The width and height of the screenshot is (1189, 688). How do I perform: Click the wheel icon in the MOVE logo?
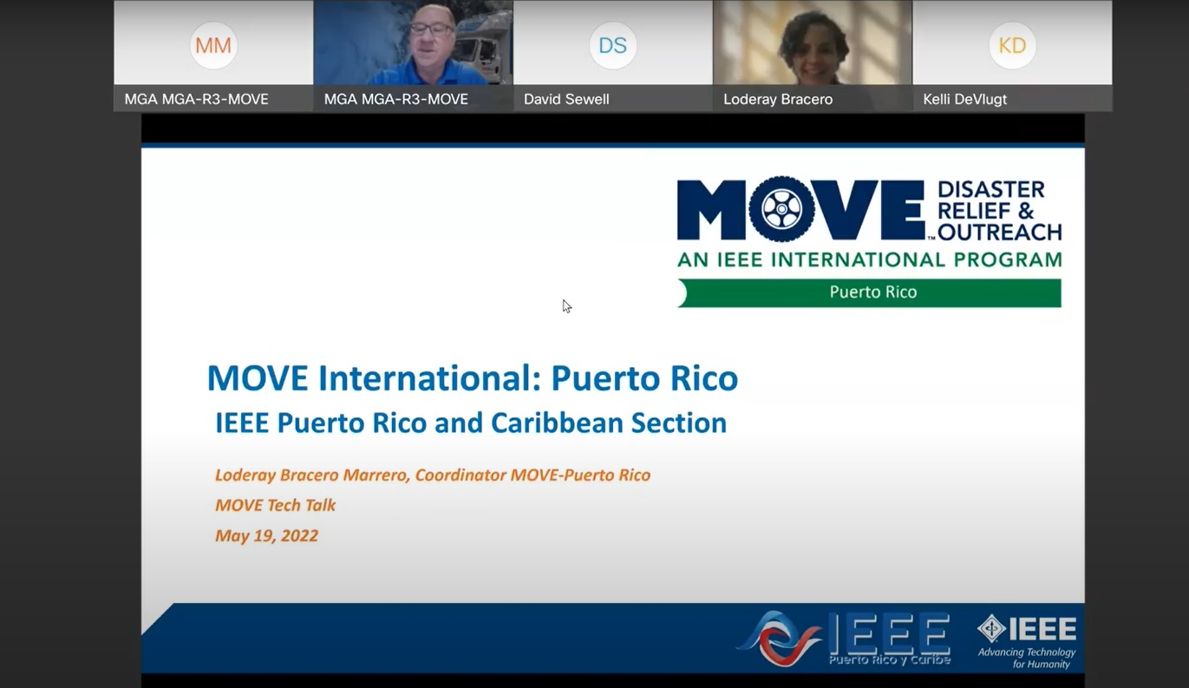click(x=781, y=209)
